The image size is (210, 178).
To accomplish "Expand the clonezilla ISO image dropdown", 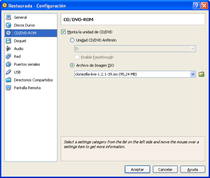I will pos(192,74).
